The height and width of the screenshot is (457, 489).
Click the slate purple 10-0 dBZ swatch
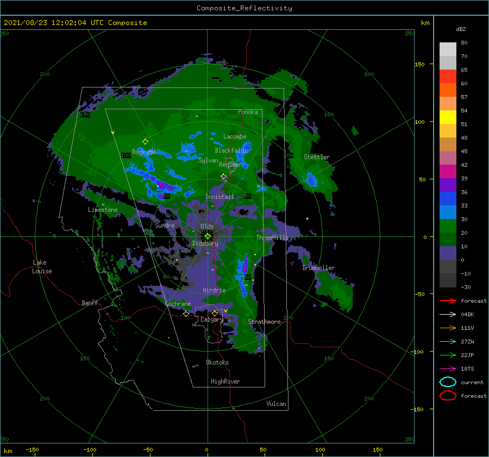pos(448,253)
